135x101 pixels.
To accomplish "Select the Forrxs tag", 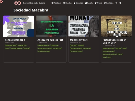I will point(120,54).
